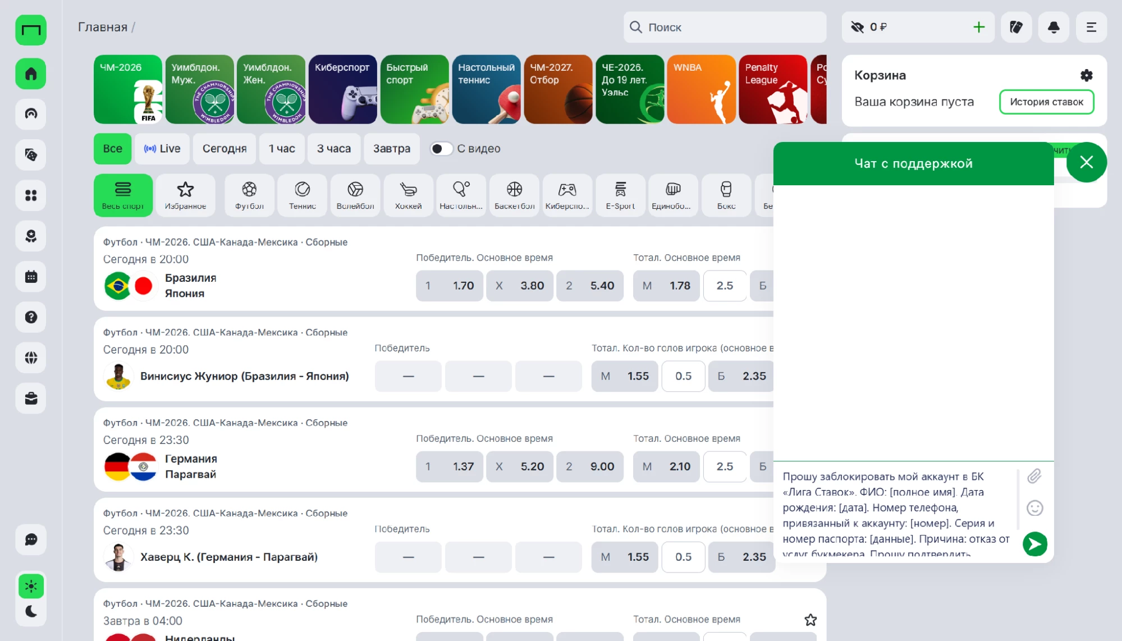Bet on Brazil win at 1.70

[450, 286]
